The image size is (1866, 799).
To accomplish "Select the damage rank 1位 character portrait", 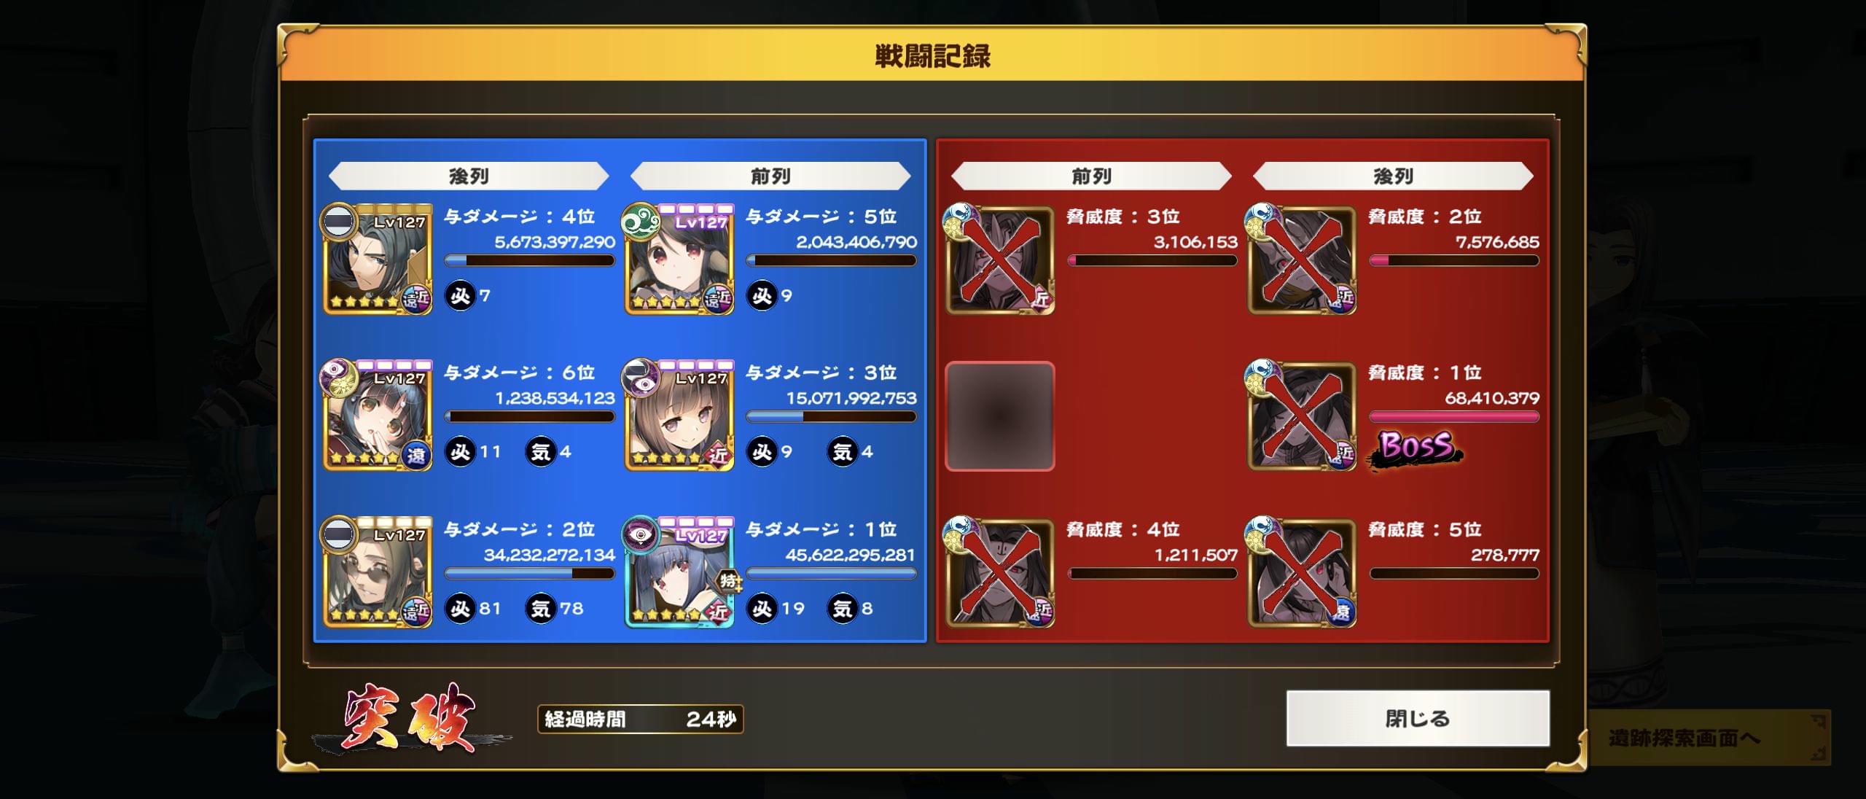I will click(679, 572).
